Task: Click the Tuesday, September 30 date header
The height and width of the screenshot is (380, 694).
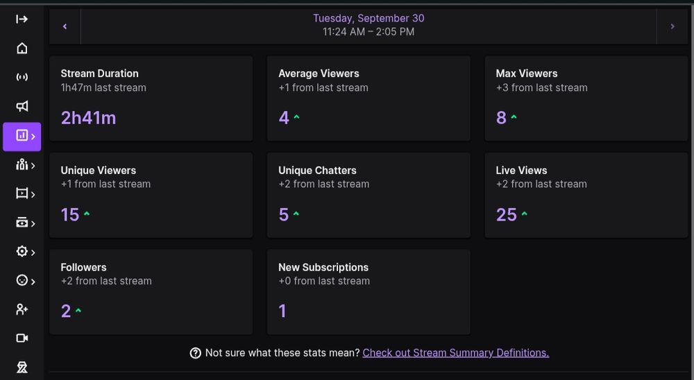Action: [x=369, y=19]
